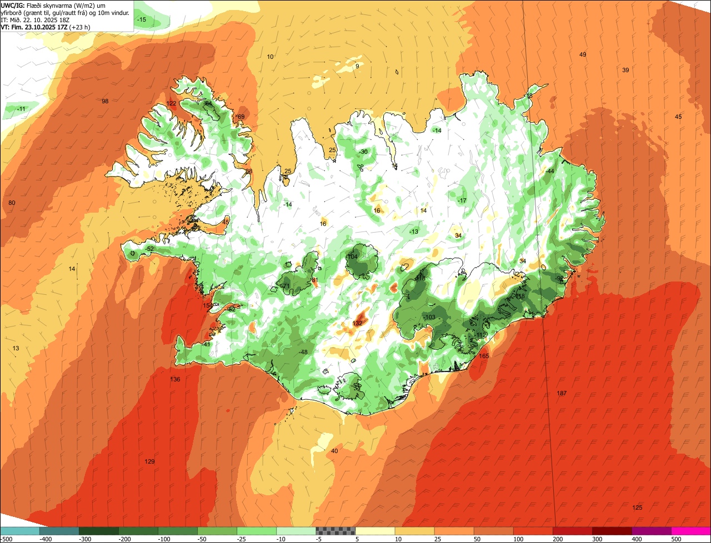Screen dimensions: 711x543
Task: Click the '9' value north of Iceland
Action: [357, 66]
